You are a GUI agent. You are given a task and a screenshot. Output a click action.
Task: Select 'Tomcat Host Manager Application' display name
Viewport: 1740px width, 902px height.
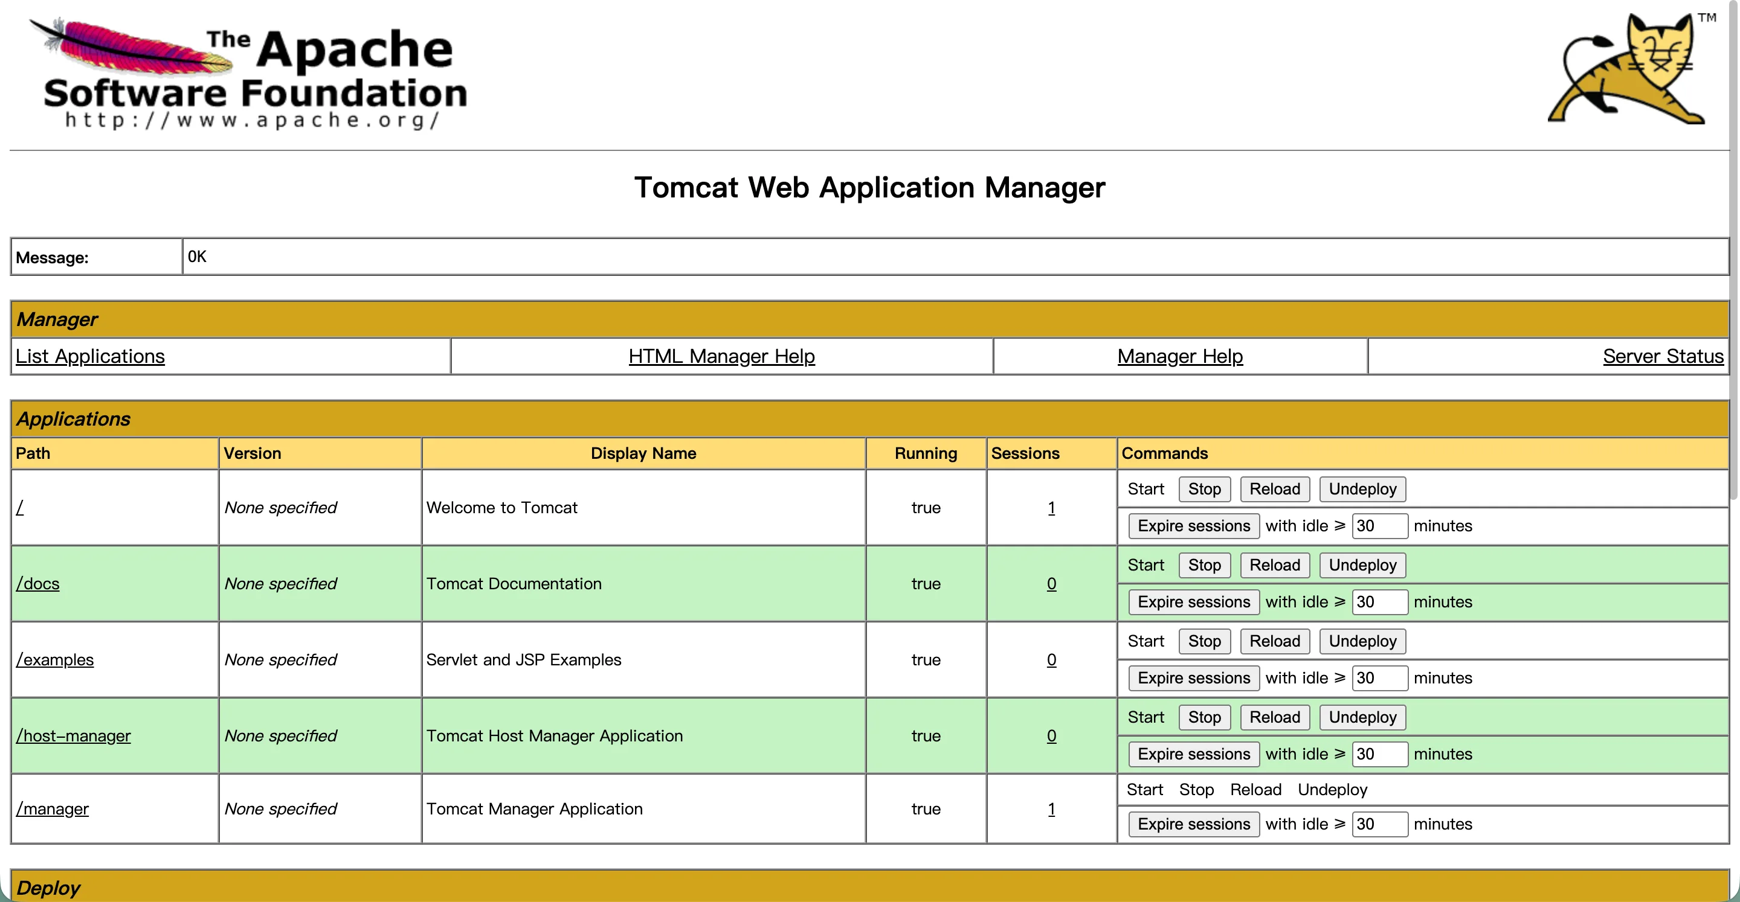pyautogui.click(x=555, y=735)
